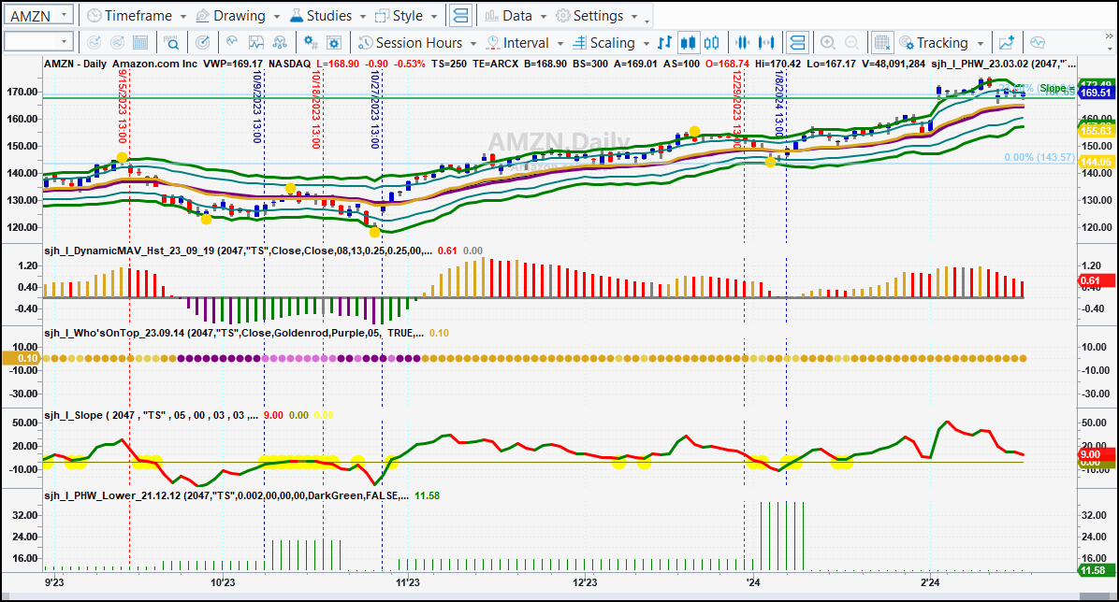This screenshot has height=602, width=1119.
Task: Open the window with gear icon
Action: click(x=334, y=43)
